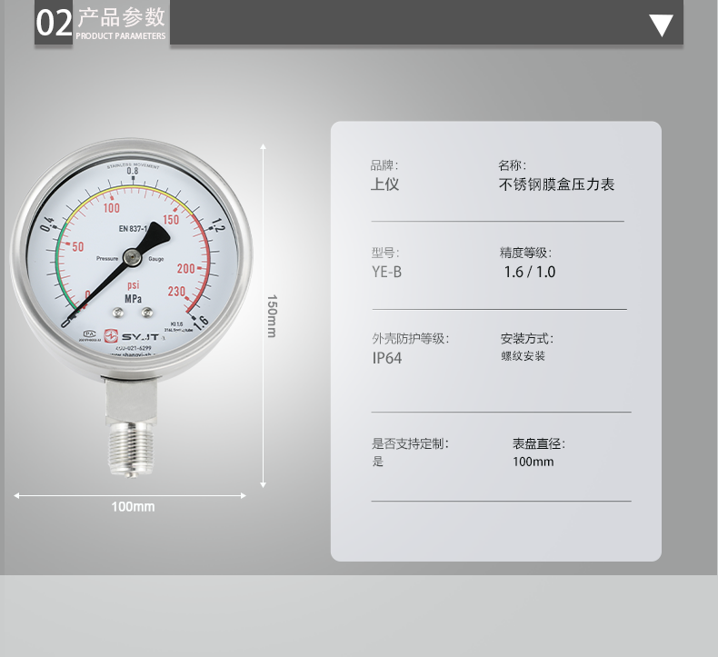
Task: Click the SYIT brand logo on the dial
Action: pyautogui.click(x=134, y=336)
